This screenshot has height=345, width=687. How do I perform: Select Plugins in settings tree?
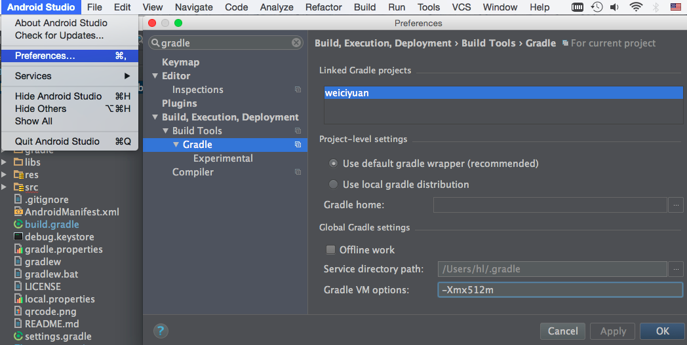tap(179, 103)
